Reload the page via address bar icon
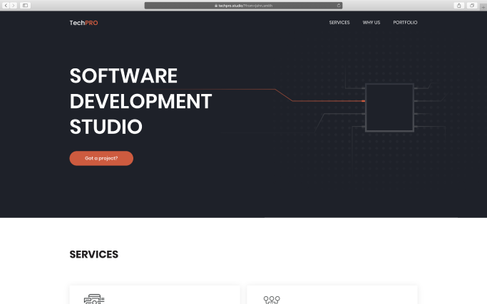 [339, 5]
